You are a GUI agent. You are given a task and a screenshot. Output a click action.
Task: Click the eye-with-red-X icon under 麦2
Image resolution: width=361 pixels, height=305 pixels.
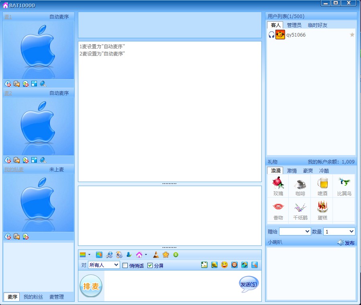[8, 160]
